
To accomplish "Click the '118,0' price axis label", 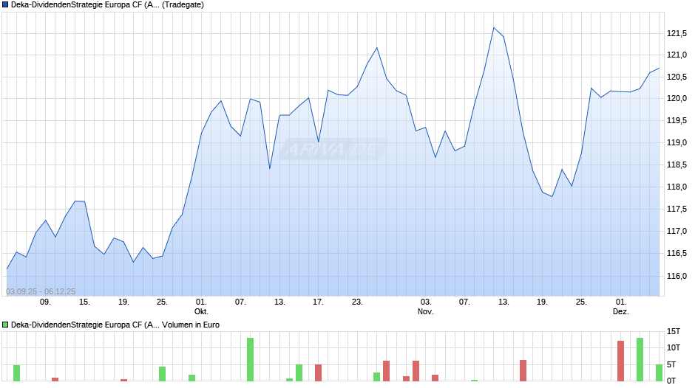I will 677,187.
